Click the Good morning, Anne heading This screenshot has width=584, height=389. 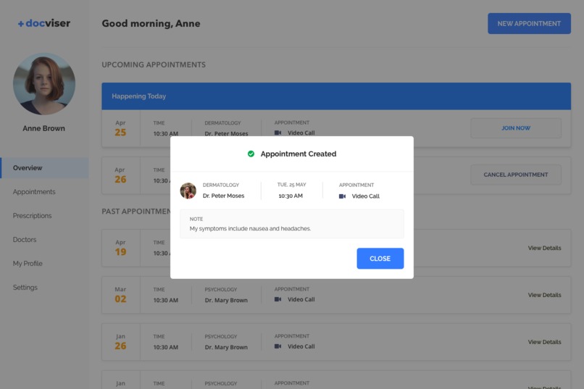coord(151,23)
